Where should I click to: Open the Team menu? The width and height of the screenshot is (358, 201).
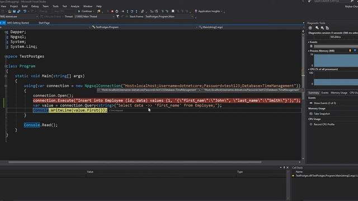pyautogui.click(x=46, y=6)
